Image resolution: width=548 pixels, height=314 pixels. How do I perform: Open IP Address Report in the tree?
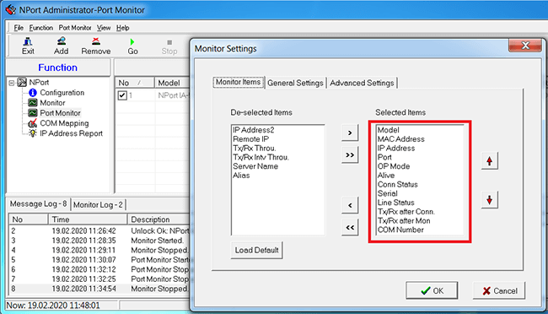[x=71, y=133]
